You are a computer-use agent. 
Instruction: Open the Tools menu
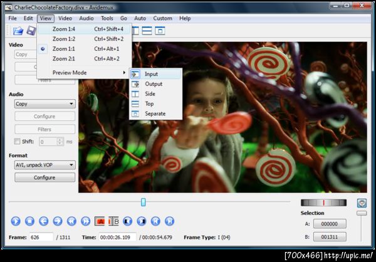tap(107, 18)
